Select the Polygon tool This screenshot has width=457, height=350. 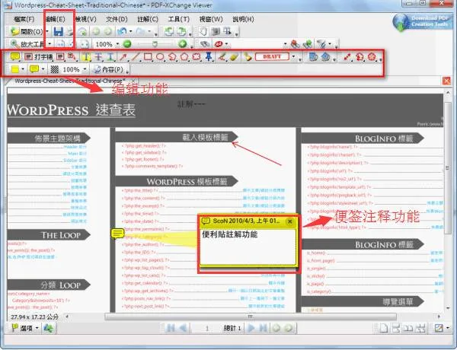pos(184,56)
